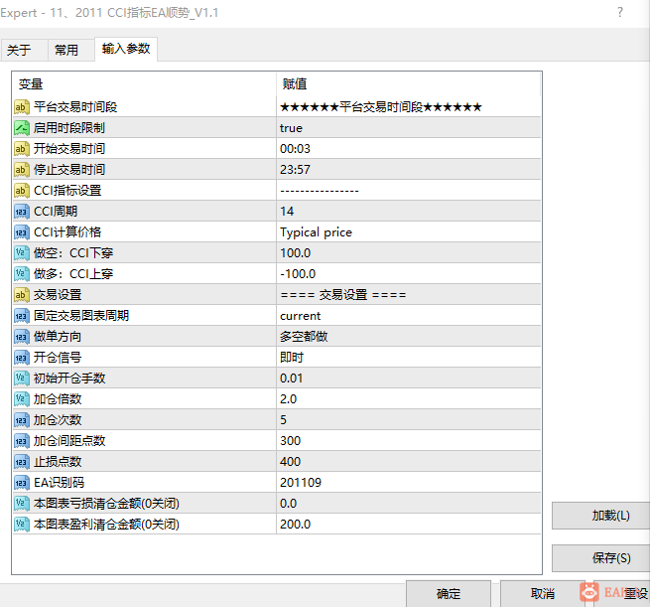Screen dimensions: 650x607
Task: Click the string icon beside CCI指标设置
Action: 21,191
